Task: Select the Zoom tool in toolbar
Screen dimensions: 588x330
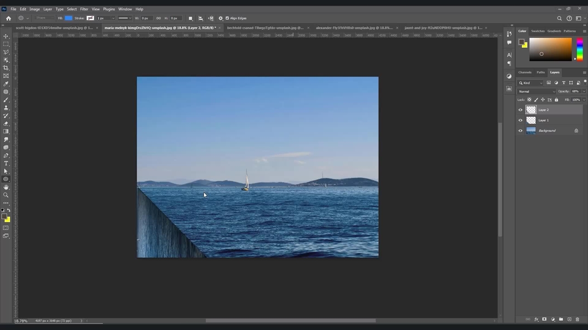Action: pyautogui.click(x=6, y=195)
